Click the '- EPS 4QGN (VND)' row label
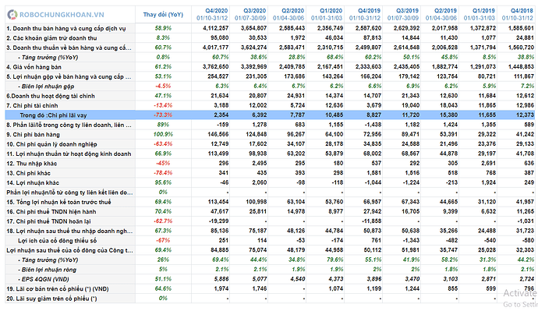The width and height of the screenshot is (538, 311). pyautogui.click(x=43, y=279)
